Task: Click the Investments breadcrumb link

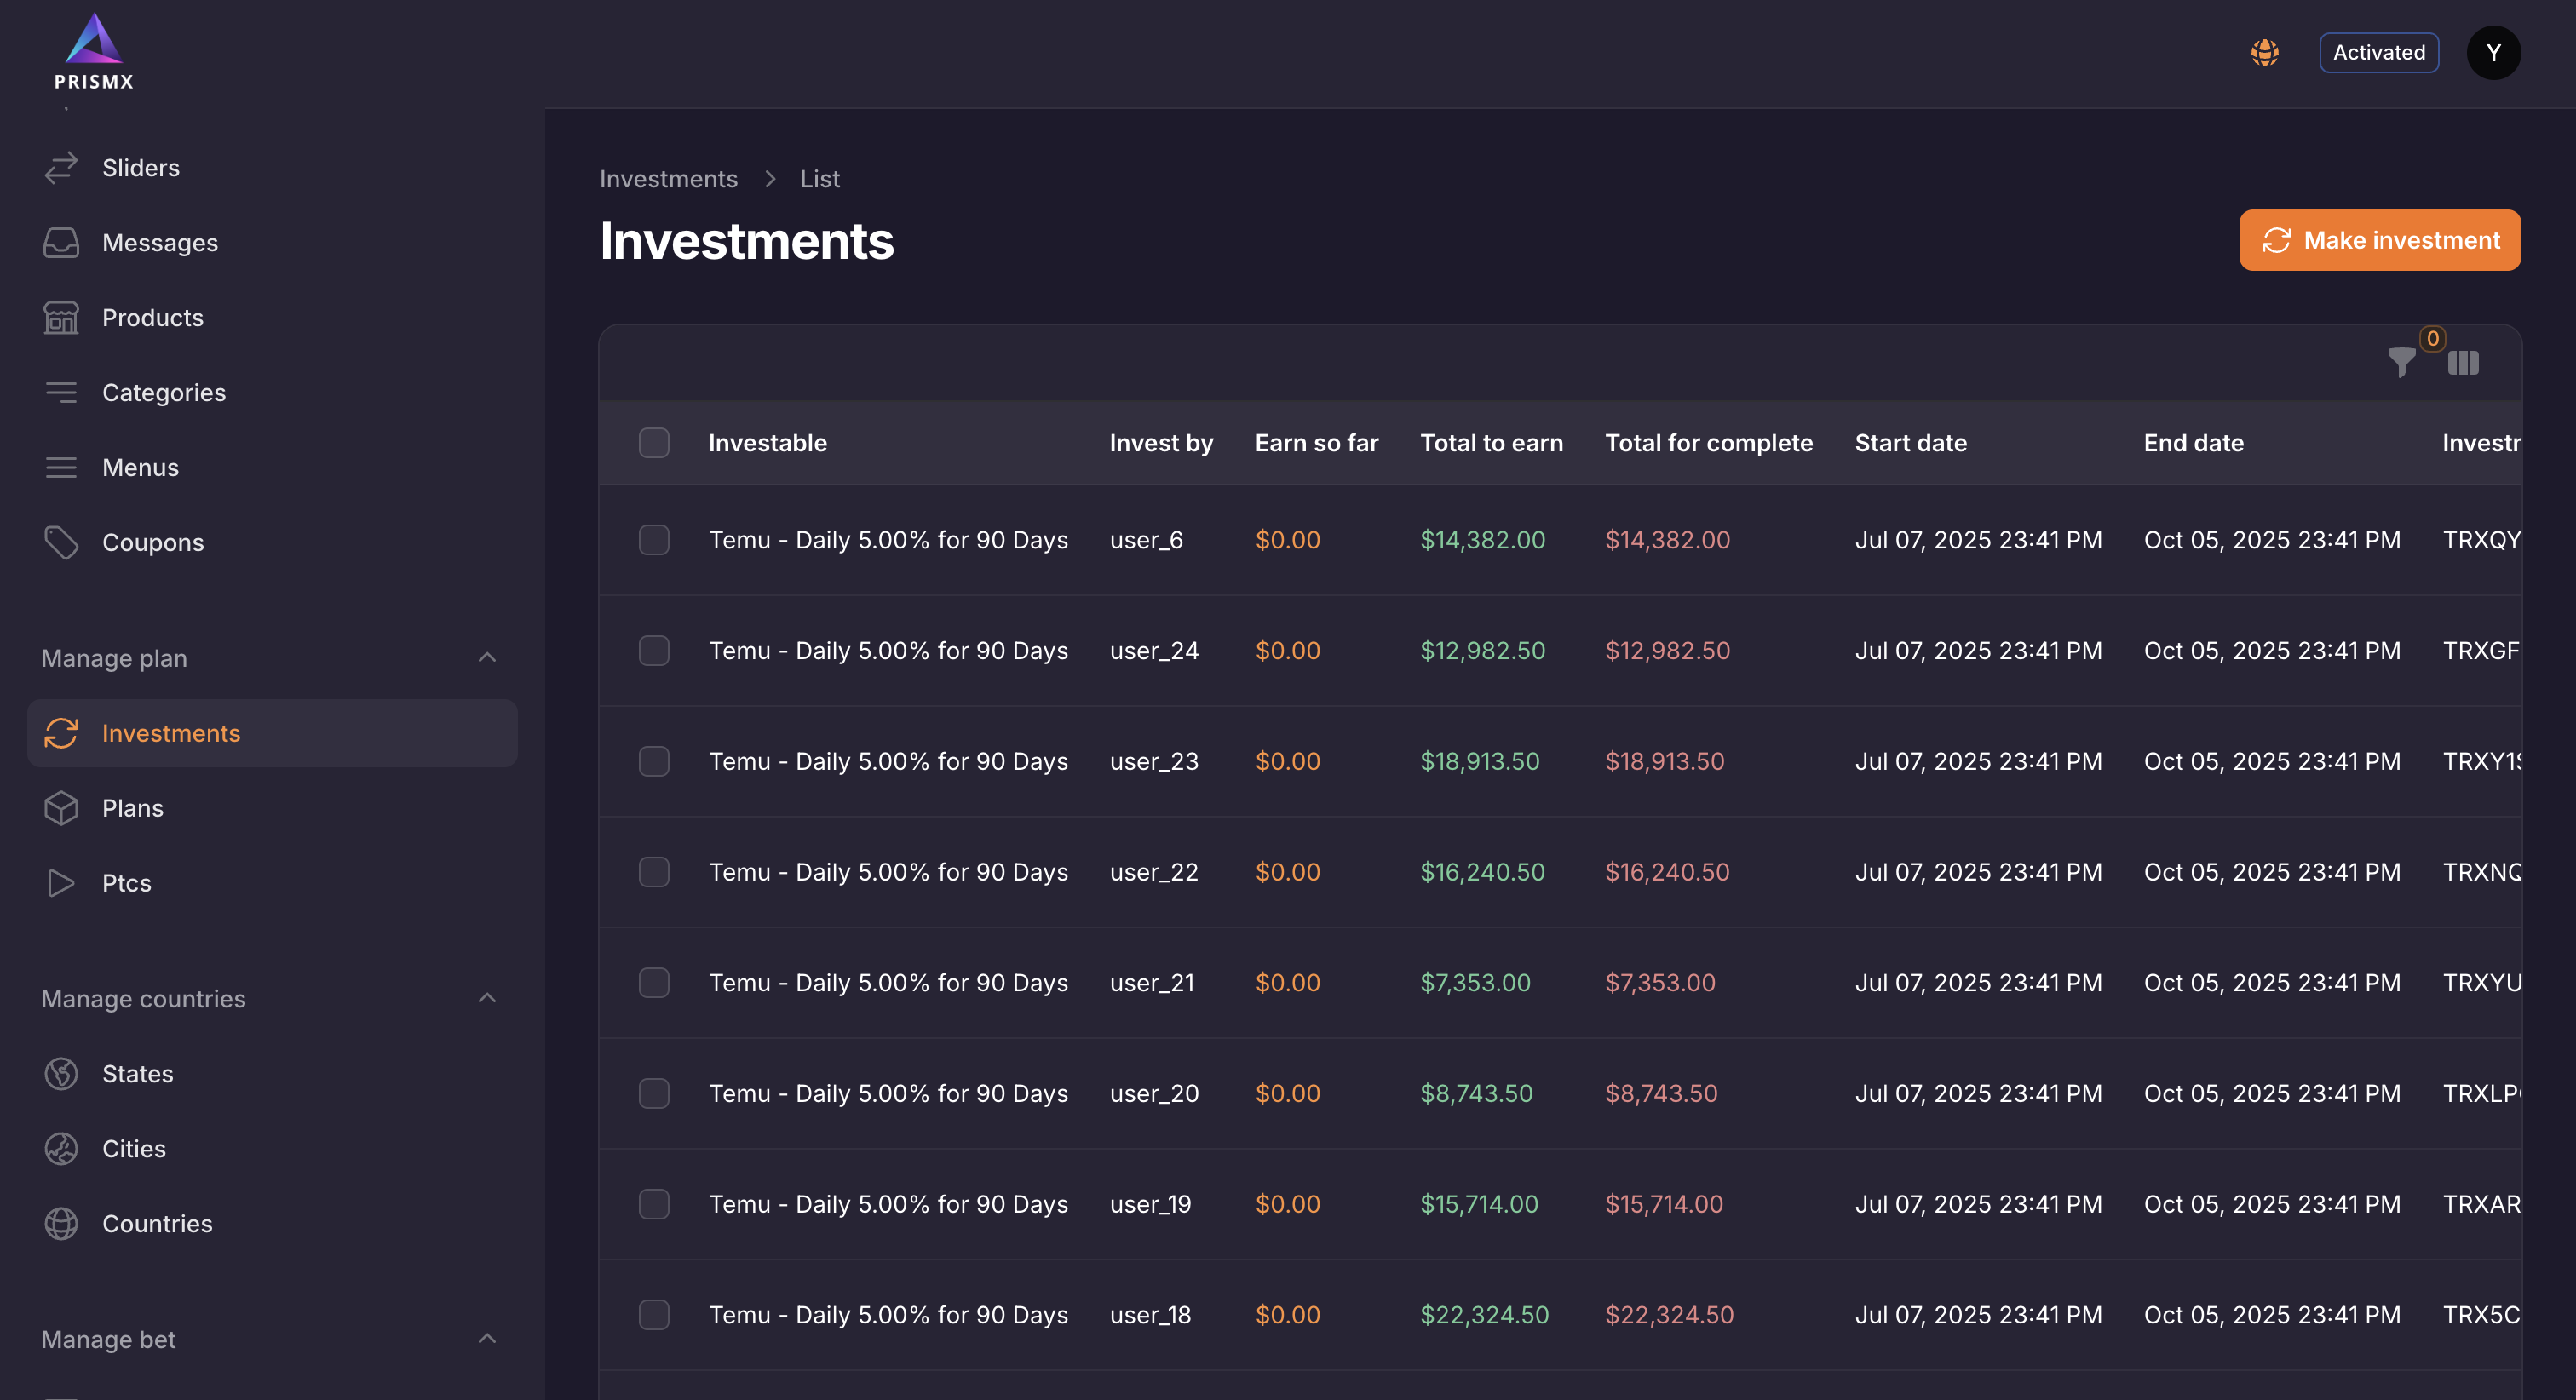Action: click(x=668, y=178)
